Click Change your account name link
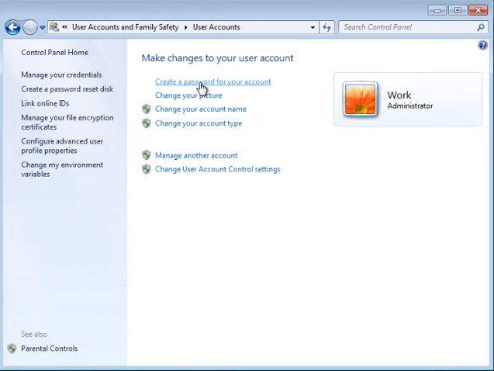The width and height of the screenshot is (494, 371). (x=201, y=109)
